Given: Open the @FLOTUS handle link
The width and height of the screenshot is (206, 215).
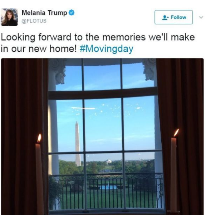Looking at the screenshot, I should click(34, 21).
